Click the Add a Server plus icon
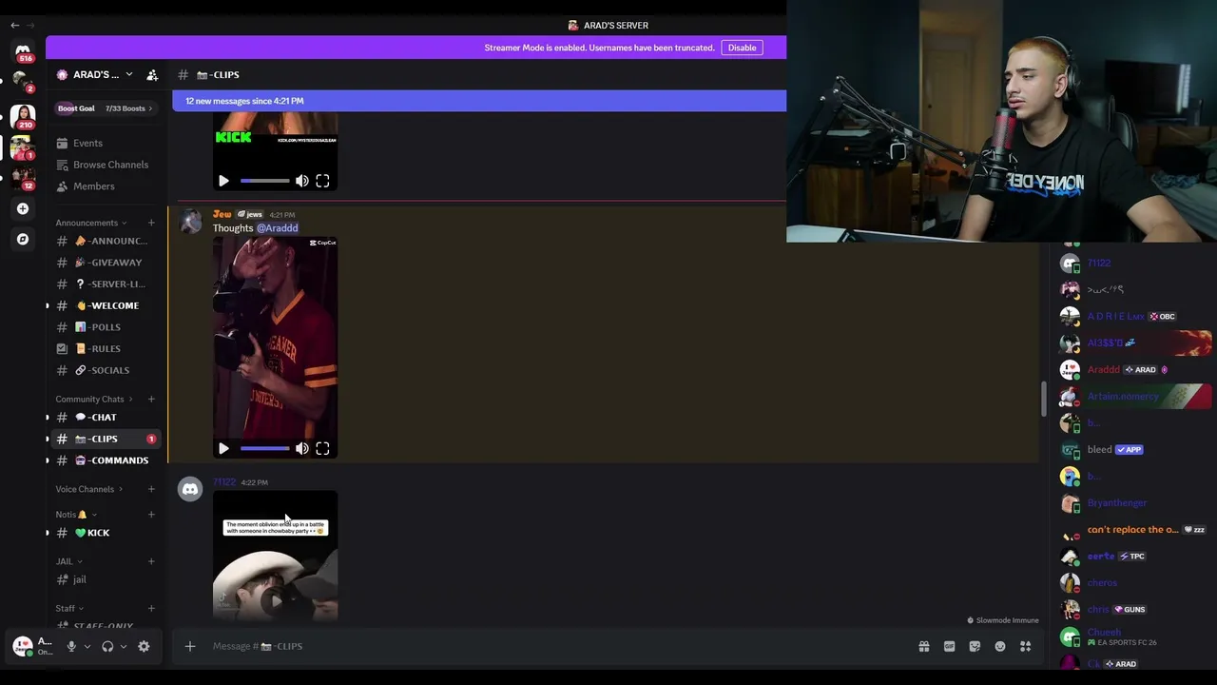Screen dimensions: 1217x685 [x=23, y=208]
